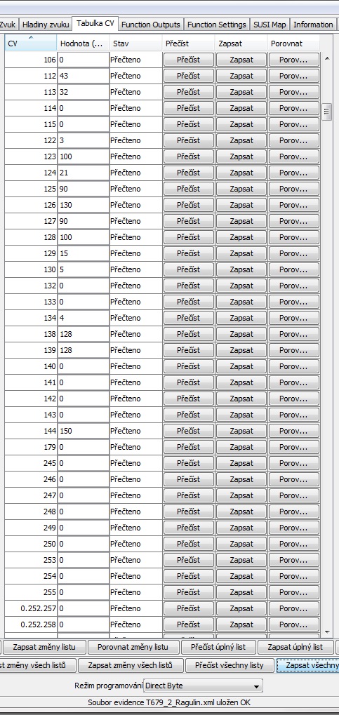
Task: Select the Hladiny zvuku tab
Action: 46,25
